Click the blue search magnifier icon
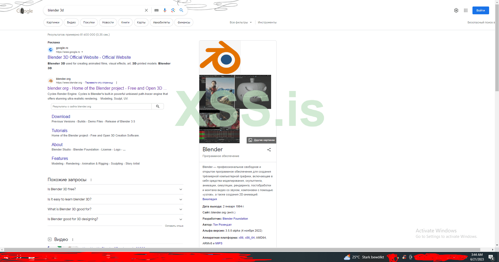 [x=181, y=10]
